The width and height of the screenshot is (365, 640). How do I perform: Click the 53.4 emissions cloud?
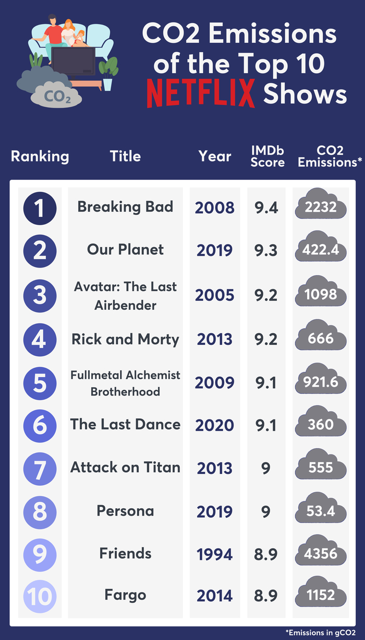coord(321,511)
